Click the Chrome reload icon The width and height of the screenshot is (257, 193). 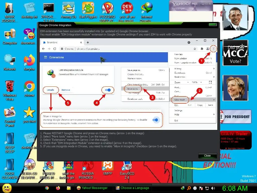pos(55,49)
